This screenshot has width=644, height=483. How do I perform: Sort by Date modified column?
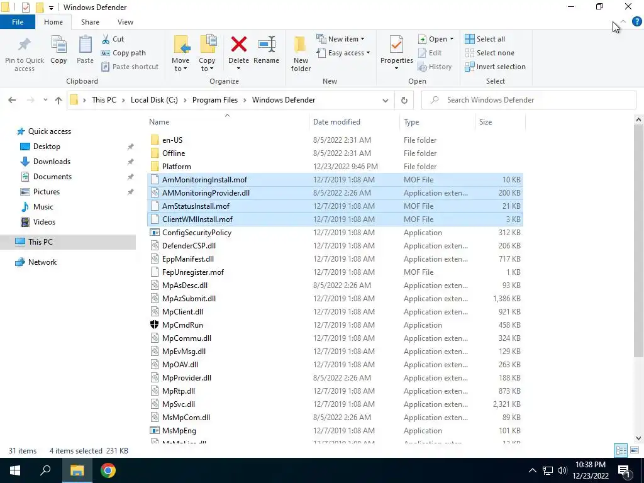point(353,122)
